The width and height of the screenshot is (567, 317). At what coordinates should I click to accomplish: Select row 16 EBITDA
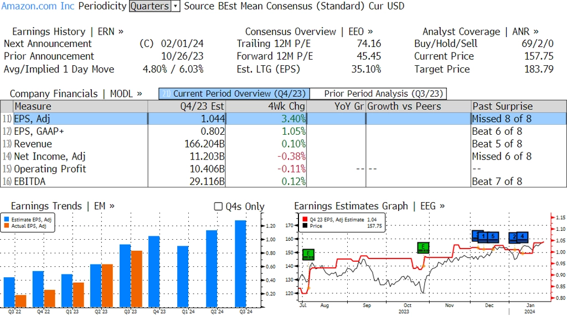point(283,181)
